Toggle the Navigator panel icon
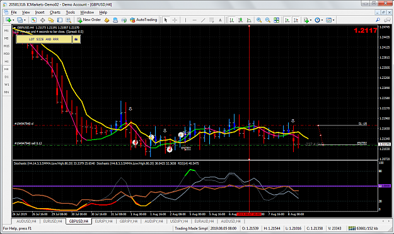Screen dimensions: 394x234 (51, 20)
